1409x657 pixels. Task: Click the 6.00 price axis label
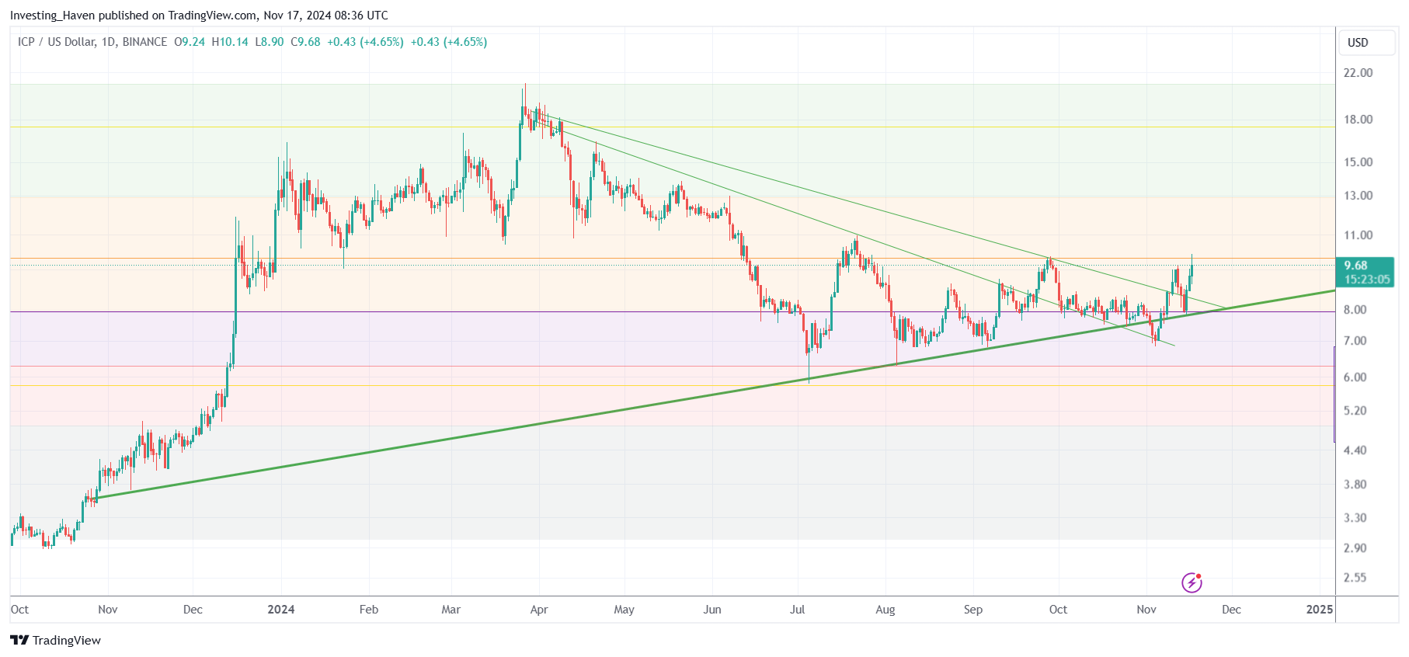[1355, 377]
